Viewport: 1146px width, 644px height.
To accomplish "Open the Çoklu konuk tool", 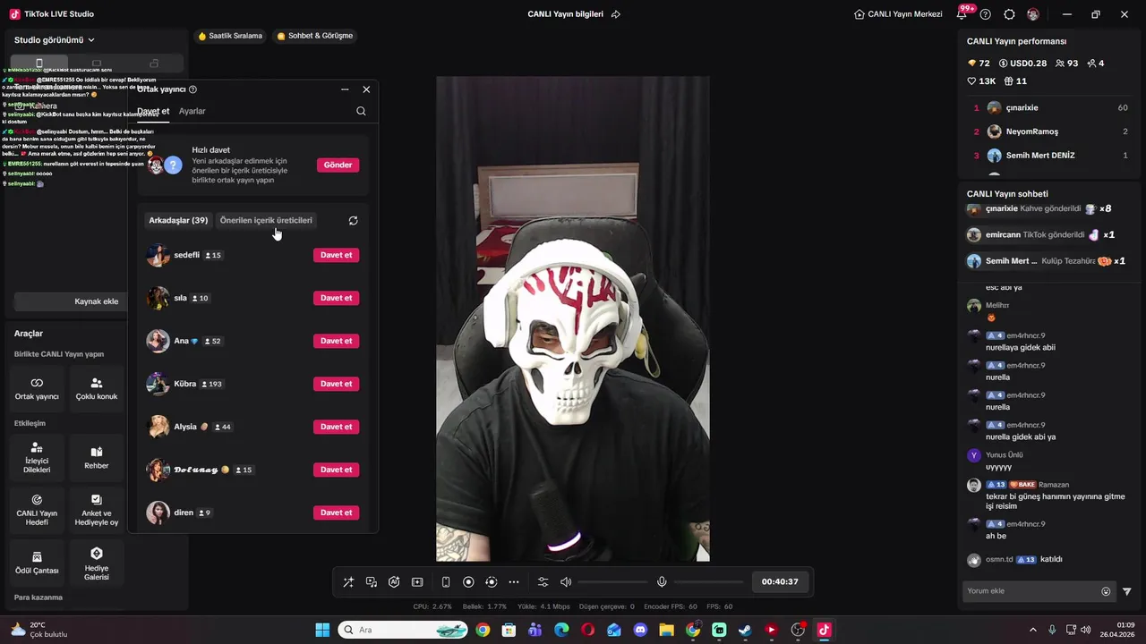I will click(97, 389).
